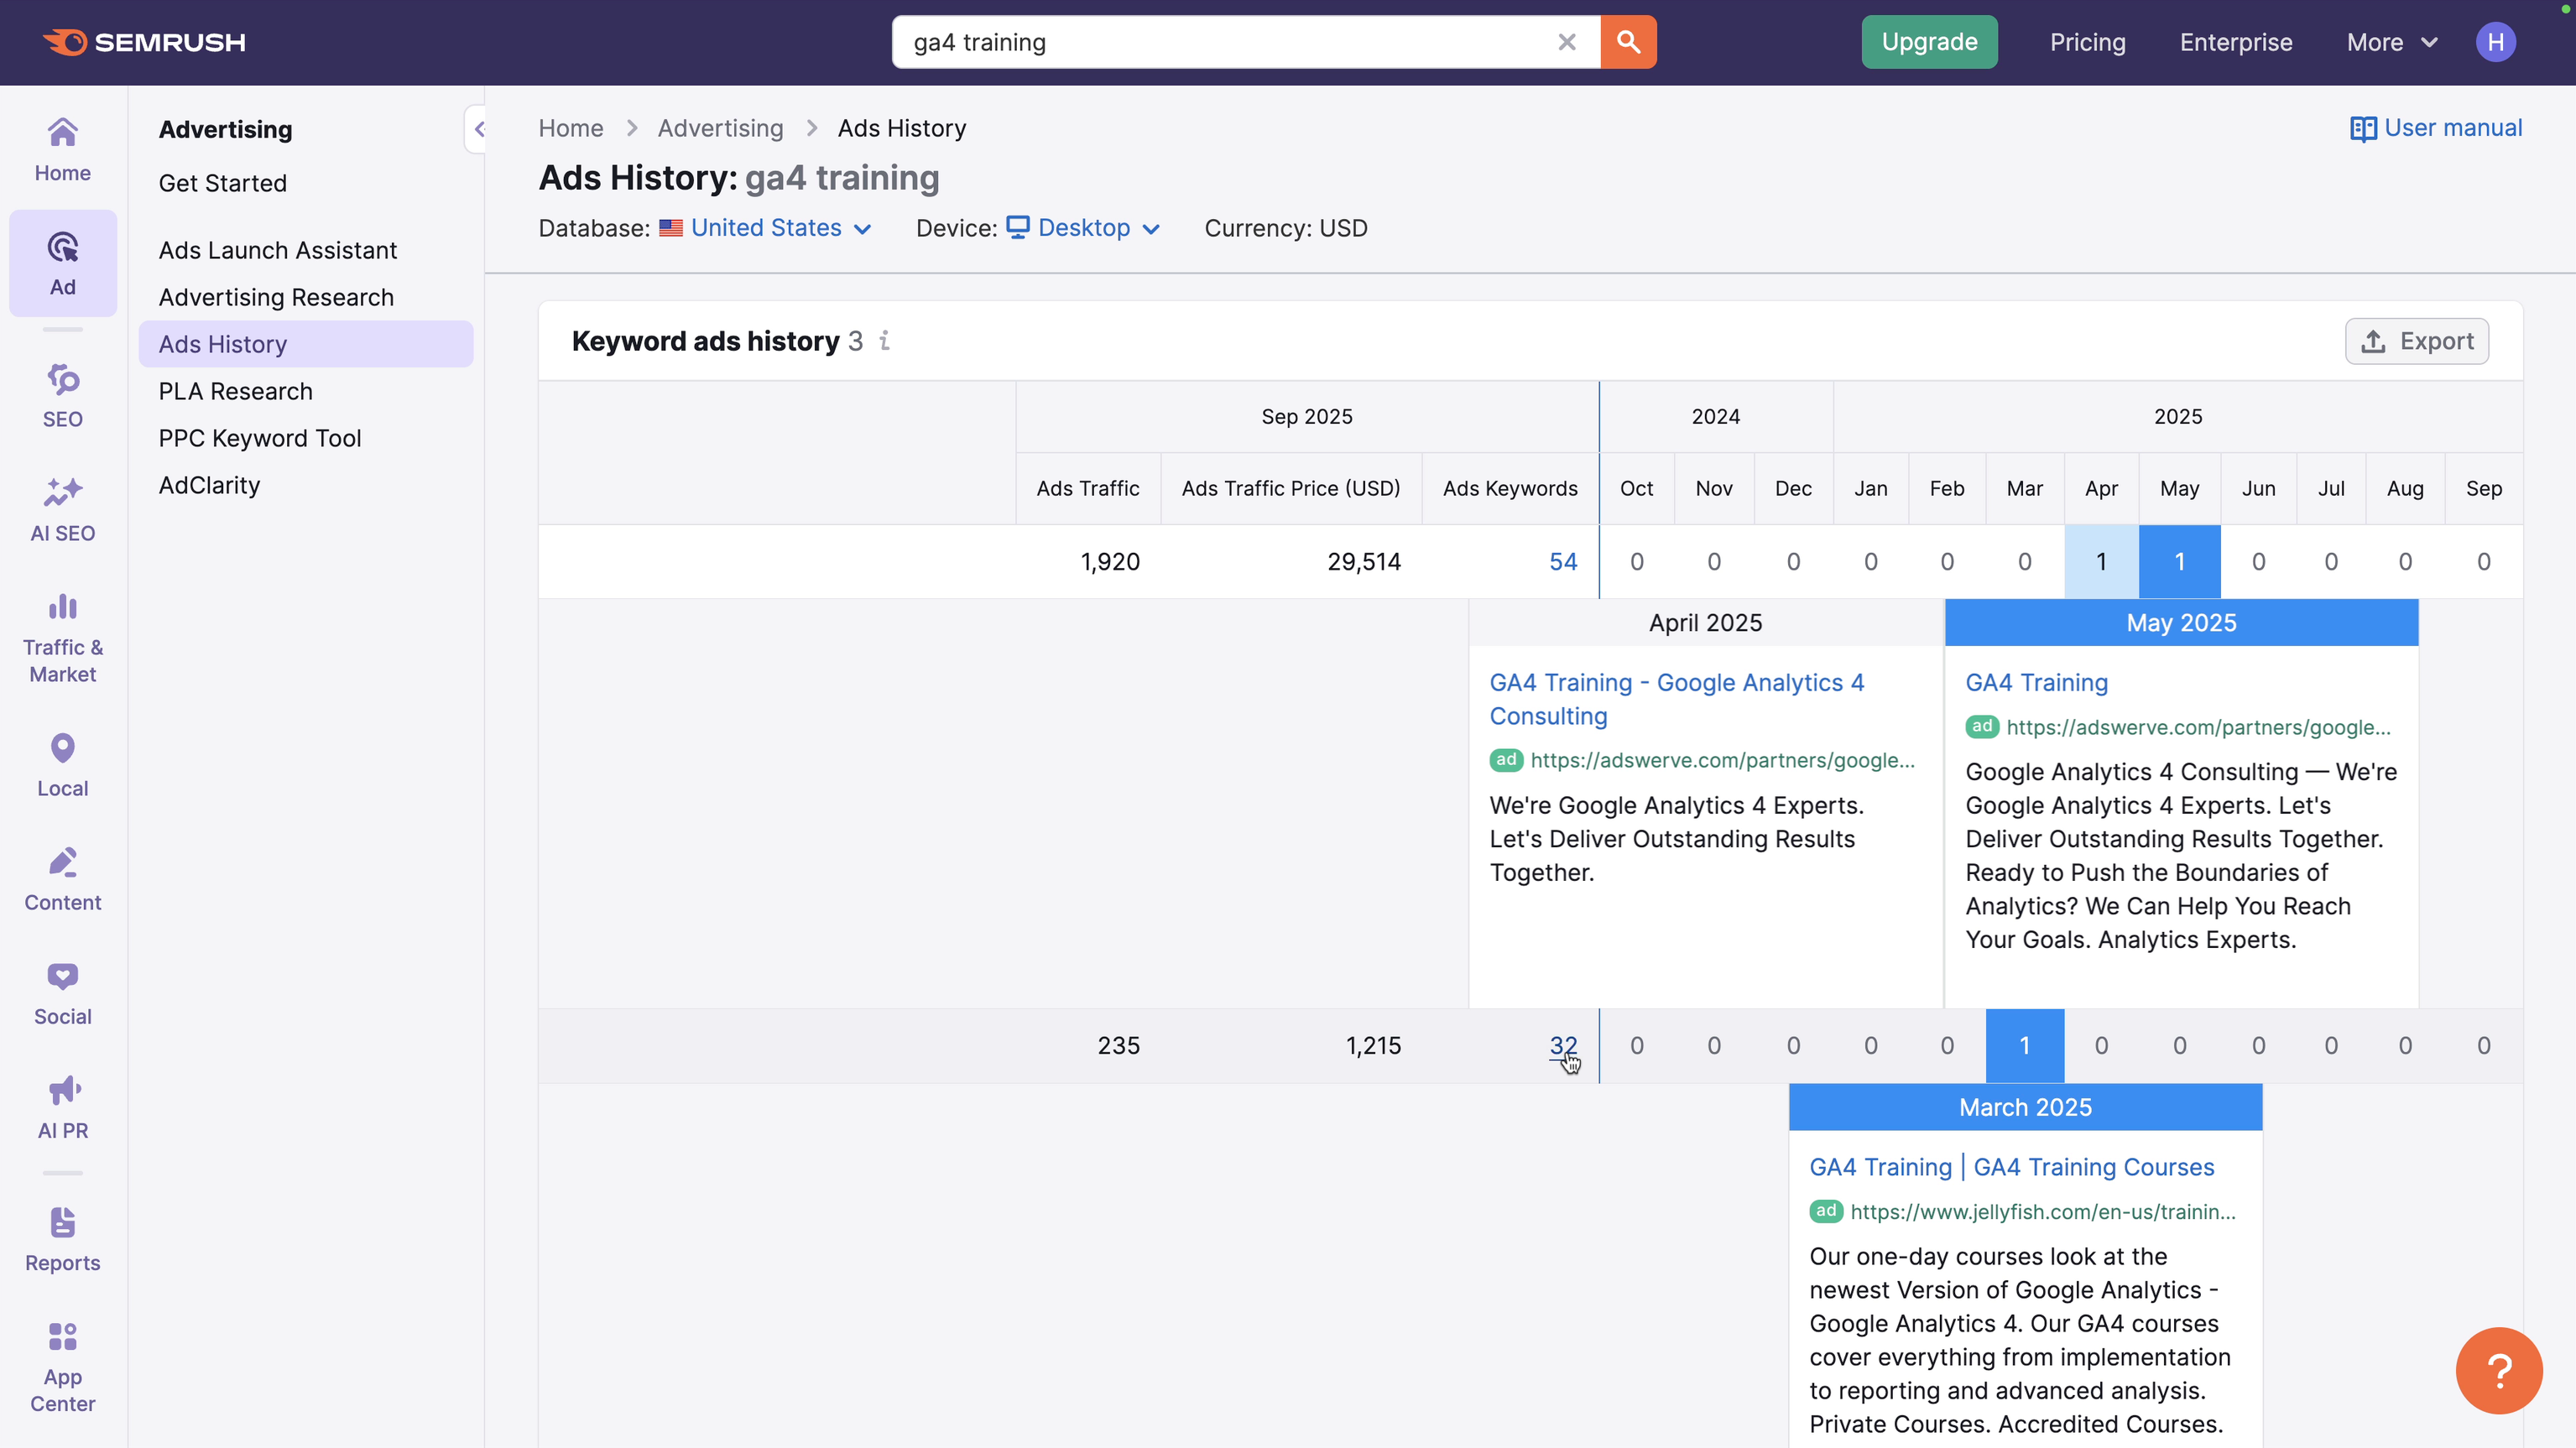Open PLA Research from the Advertising menu
This screenshot has height=1448, width=2576.
[x=235, y=391]
